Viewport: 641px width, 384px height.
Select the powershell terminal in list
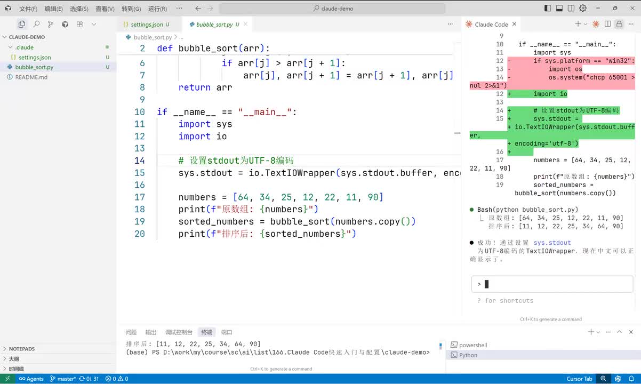tap(472, 345)
